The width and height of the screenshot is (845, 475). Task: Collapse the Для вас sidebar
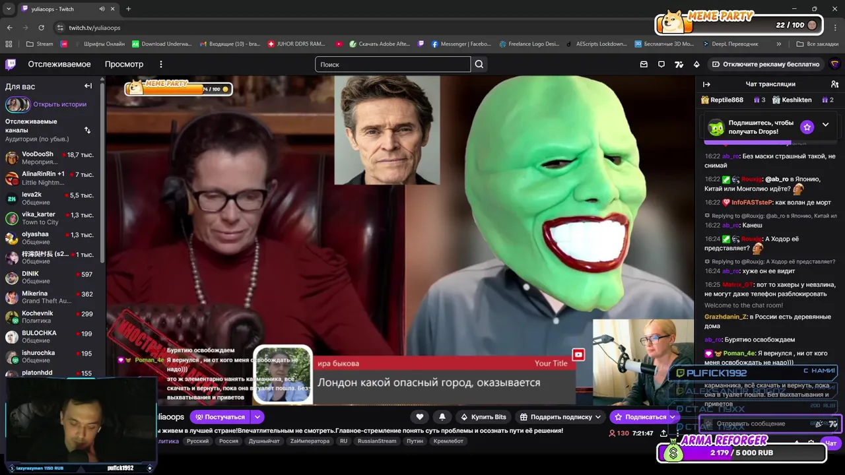88,86
